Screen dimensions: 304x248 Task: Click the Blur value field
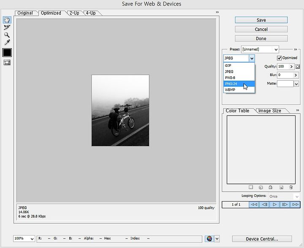(285, 75)
